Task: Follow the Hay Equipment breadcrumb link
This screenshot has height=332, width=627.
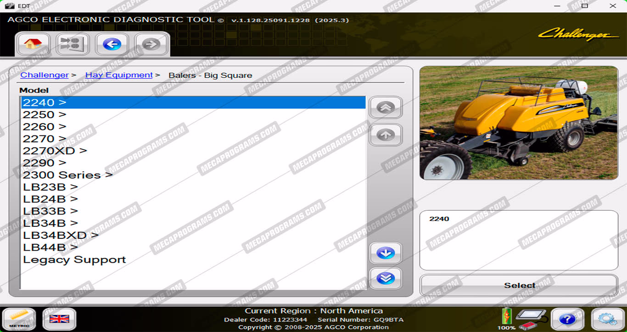Action: point(119,75)
